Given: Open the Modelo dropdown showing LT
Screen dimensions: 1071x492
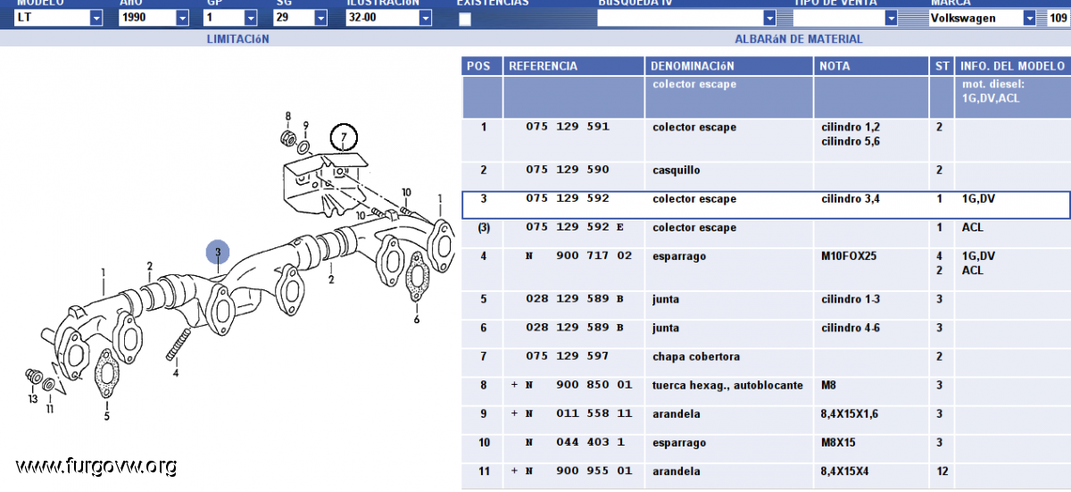Looking at the screenshot, I should pyautogui.click(x=59, y=18).
